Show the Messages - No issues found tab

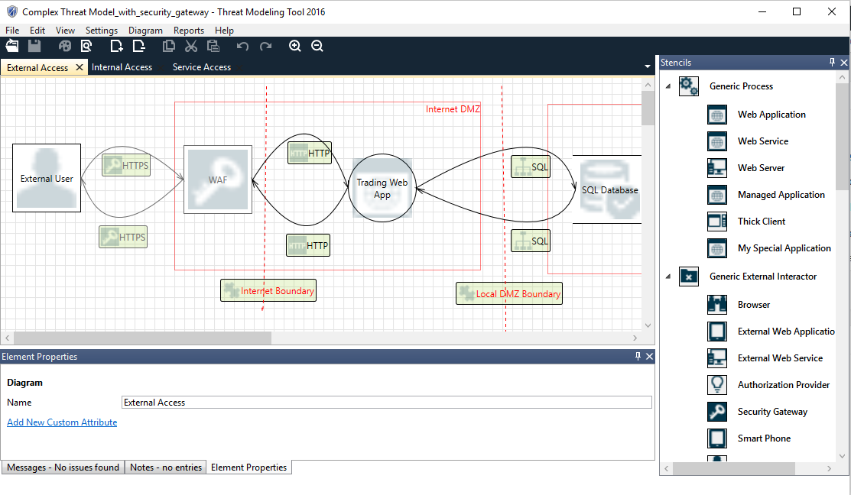pos(63,467)
